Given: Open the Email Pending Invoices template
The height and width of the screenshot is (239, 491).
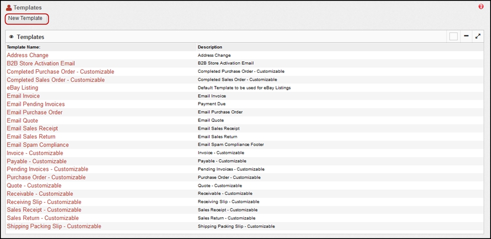Looking at the screenshot, I should click(x=36, y=104).
